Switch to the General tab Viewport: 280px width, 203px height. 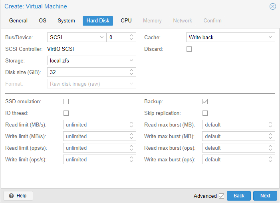(18, 20)
